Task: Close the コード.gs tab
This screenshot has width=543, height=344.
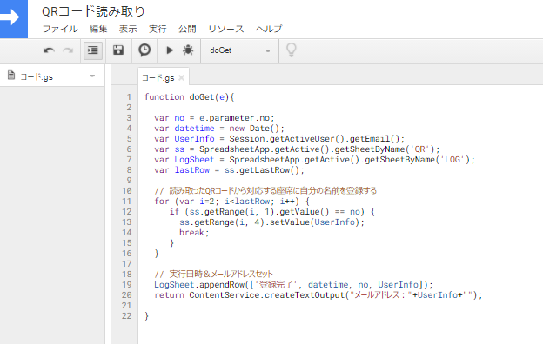Action: point(181,78)
